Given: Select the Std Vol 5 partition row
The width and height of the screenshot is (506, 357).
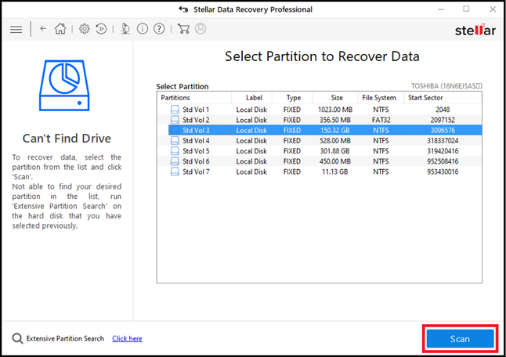Looking at the screenshot, I should [x=320, y=151].
